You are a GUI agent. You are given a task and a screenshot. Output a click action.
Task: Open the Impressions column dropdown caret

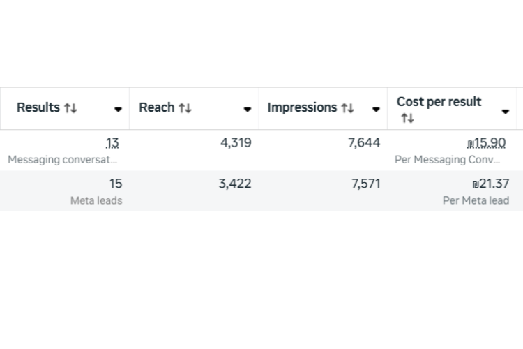376,109
